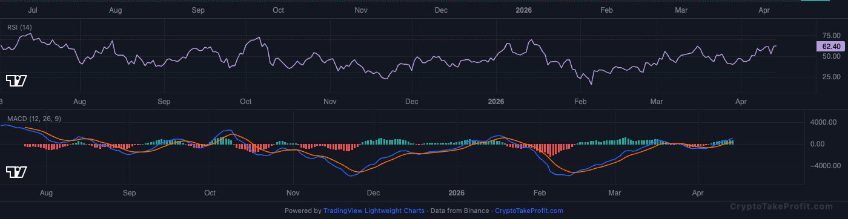Click Dec on the MACD pane time axis

pyautogui.click(x=373, y=194)
